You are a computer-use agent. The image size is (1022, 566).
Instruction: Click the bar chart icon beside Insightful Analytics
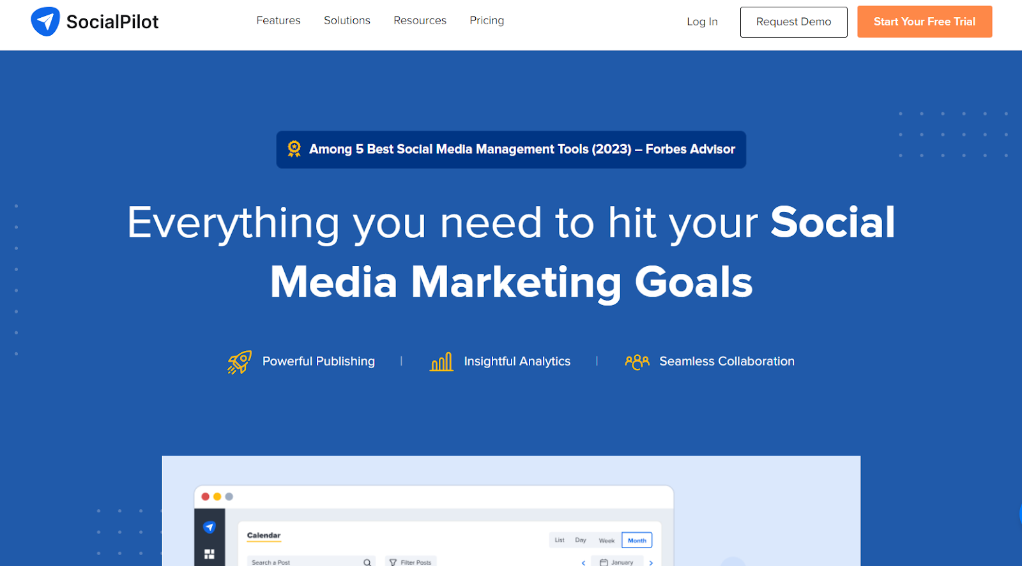pos(441,362)
